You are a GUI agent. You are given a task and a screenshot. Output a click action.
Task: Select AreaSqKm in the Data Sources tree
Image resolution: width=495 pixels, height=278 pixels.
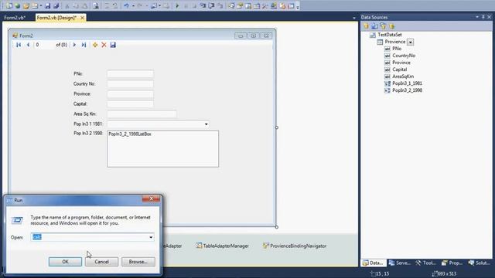[x=403, y=76]
